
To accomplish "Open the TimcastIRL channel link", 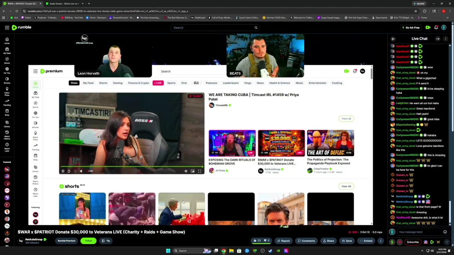I will (221, 105).
